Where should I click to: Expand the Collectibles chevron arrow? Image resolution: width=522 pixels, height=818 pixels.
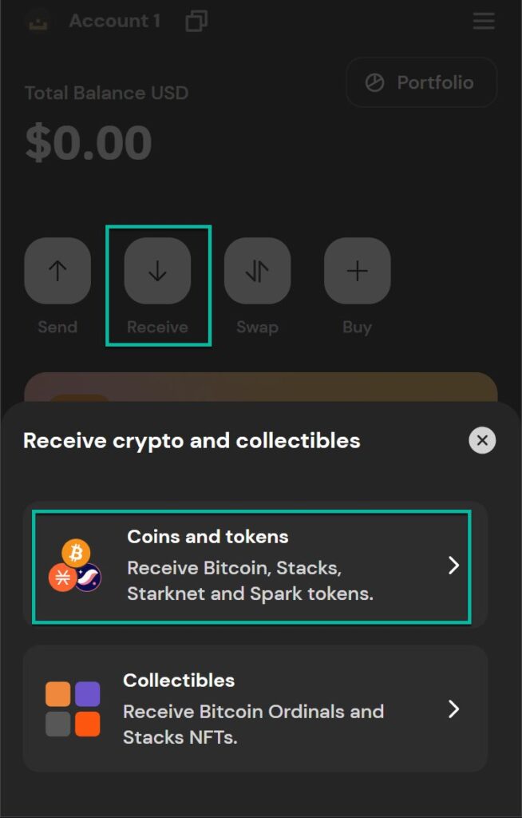pos(453,709)
